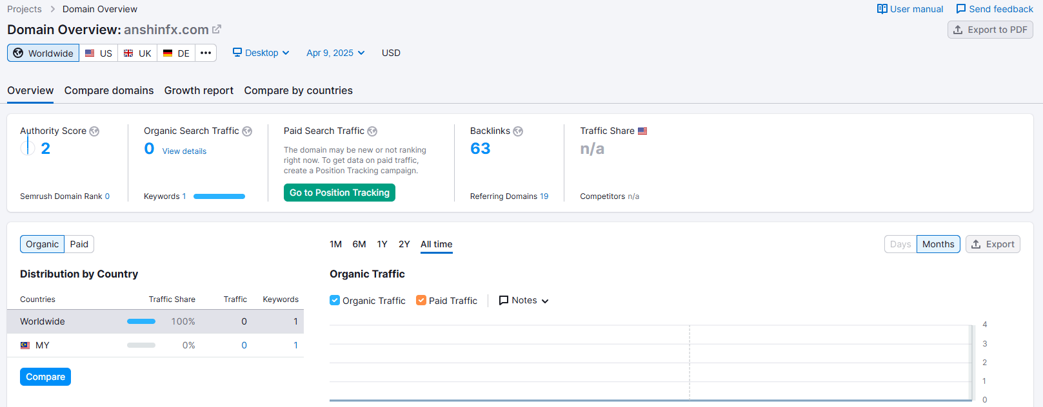Image resolution: width=1043 pixels, height=407 pixels.
Task: Click the Organic Search Traffic 0 value
Action: point(149,149)
